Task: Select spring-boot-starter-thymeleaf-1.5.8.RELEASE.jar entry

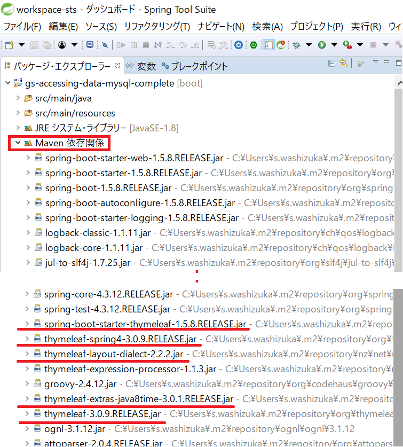Action: tap(145, 324)
